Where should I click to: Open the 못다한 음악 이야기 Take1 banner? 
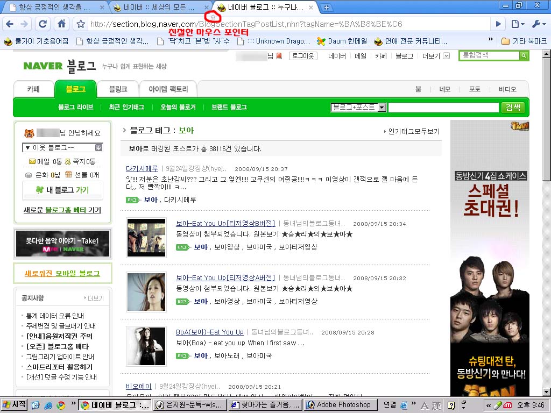click(x=62, y=244)
